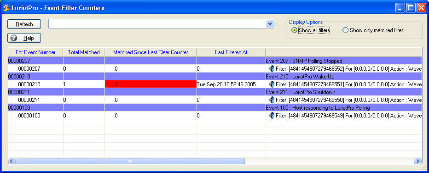This screenshot has width=429, height=173.
Task: Open the dropdown arrow of the top combo box
Action: [270, 24]
